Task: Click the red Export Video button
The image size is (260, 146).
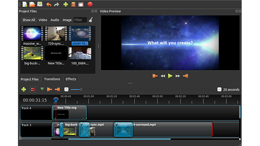Action: coord(90,4)
